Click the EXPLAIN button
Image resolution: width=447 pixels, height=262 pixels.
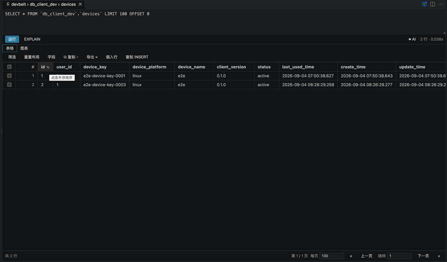32,39
